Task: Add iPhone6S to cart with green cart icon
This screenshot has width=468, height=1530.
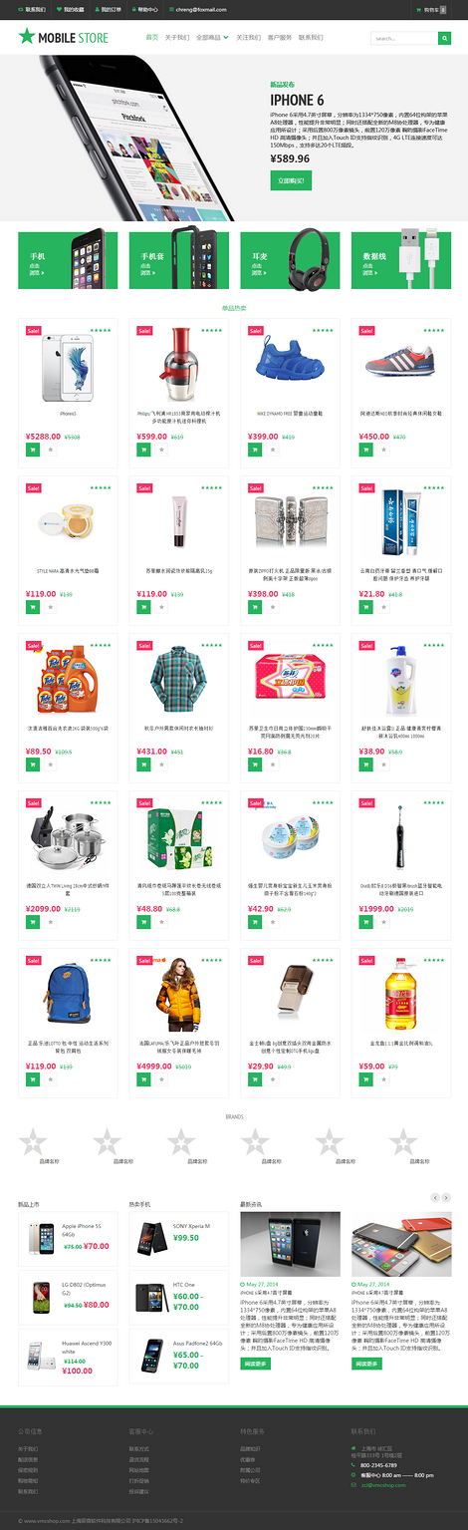Action: [33, 450]
